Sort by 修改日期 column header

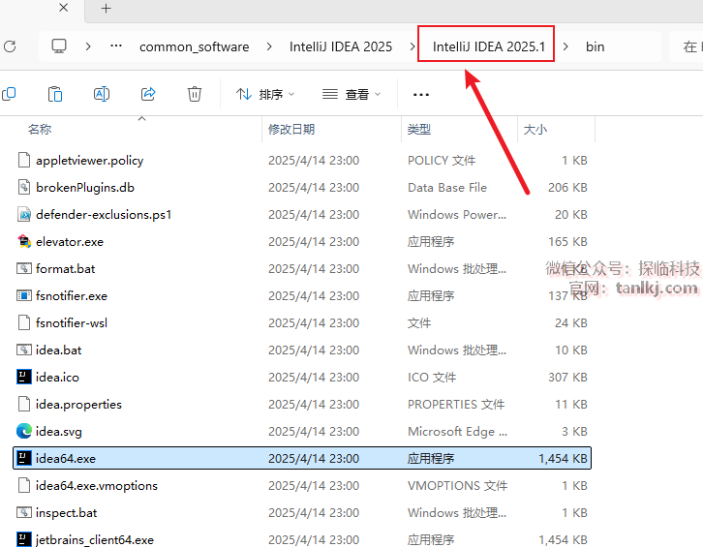tap(291, 129)
